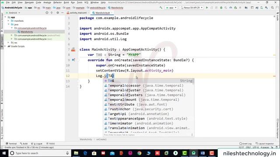Toggle the Terminal tool window
This screenshot has height=157, width=280.
11,143
